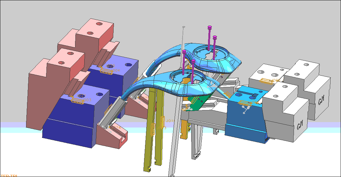The height and width of the screenshot is (177, 341).
Task: Select the J004 joint marker icon
Action: (107, 70)
